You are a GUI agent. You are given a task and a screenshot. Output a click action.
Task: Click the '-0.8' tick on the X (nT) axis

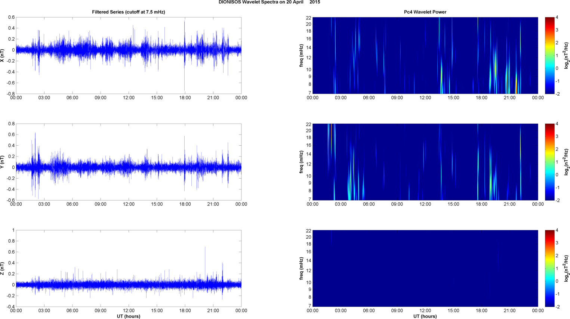pyautogui.click(x=10, y=94)
